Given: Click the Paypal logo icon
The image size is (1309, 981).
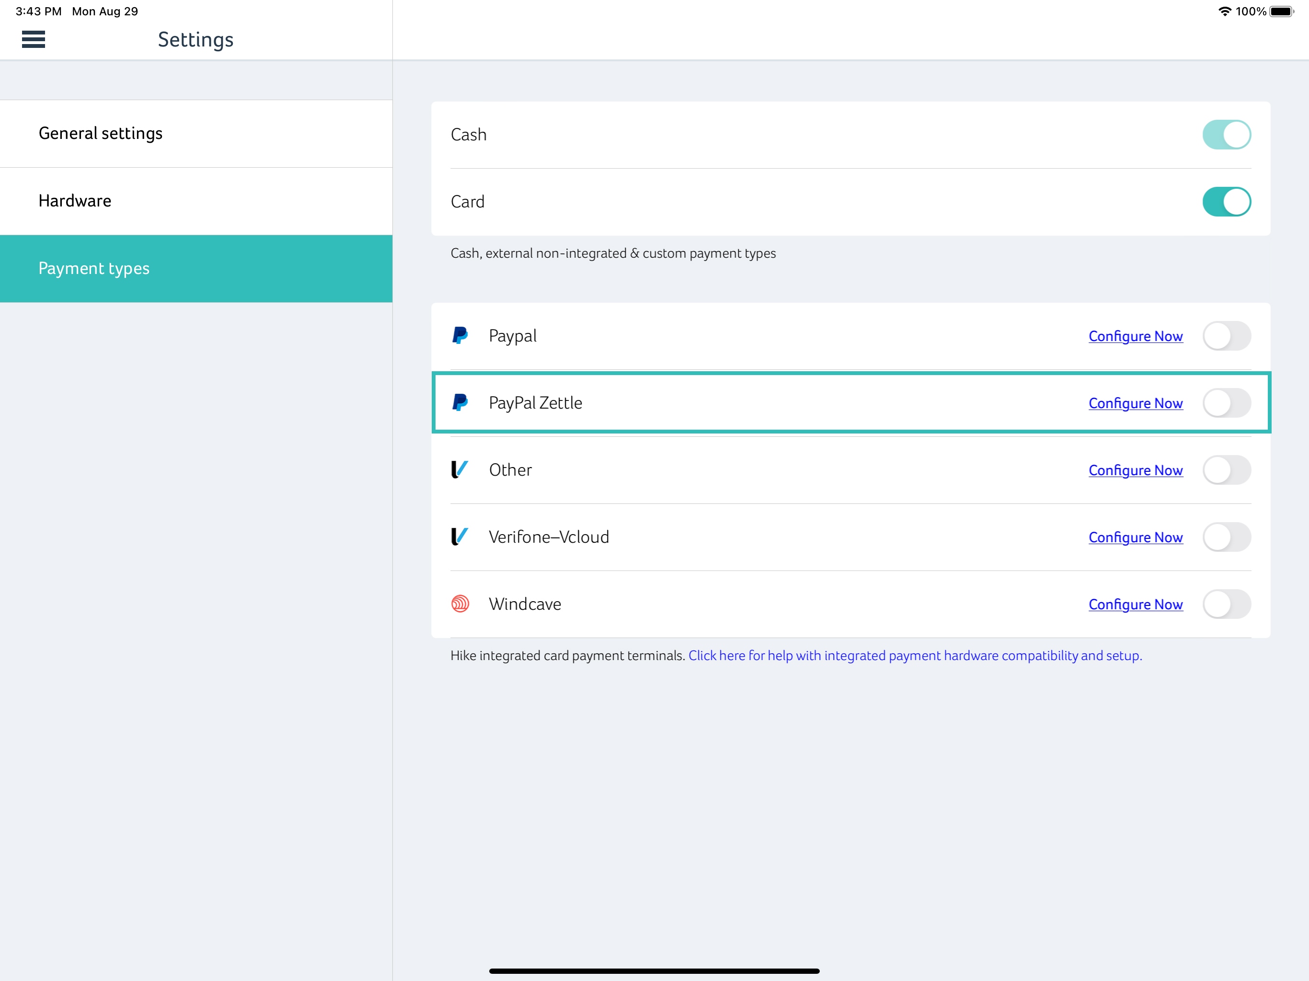Looking at the screenshot, I should click(x=460, y=335).
